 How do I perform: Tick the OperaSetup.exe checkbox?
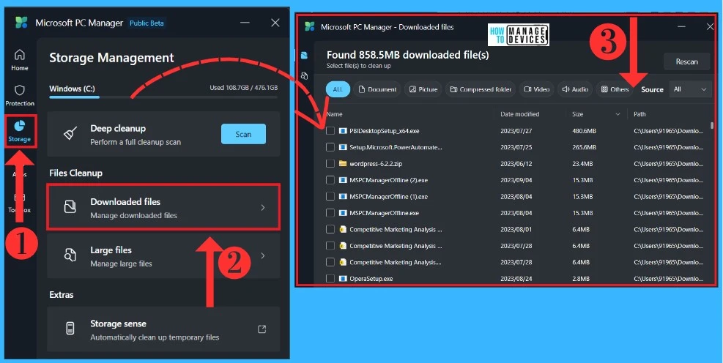tap(330, 279)
